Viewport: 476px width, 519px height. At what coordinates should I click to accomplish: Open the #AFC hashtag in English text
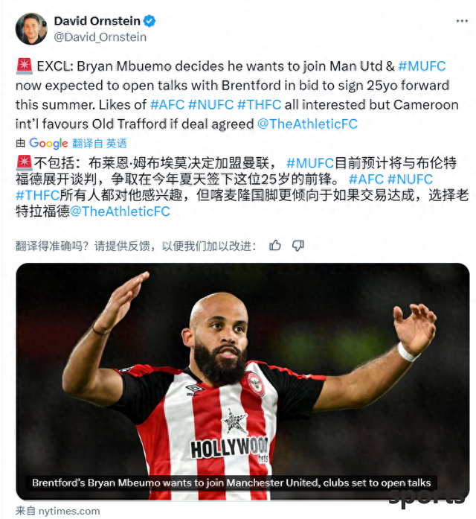point(167,104)
